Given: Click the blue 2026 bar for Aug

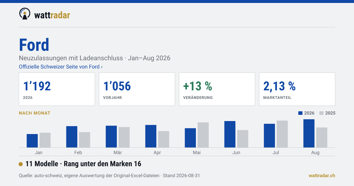Looking at the screenshot, I should [309, 133].
